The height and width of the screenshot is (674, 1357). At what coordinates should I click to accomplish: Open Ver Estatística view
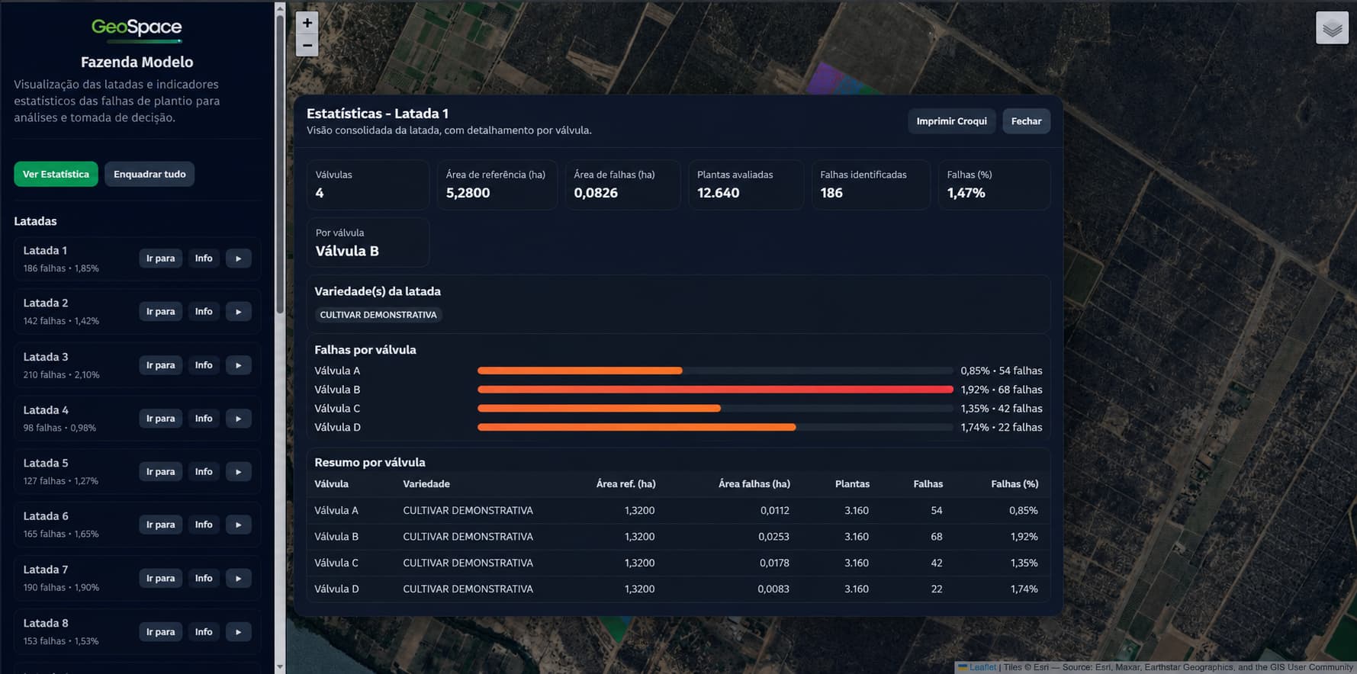[x=56, y=174]
